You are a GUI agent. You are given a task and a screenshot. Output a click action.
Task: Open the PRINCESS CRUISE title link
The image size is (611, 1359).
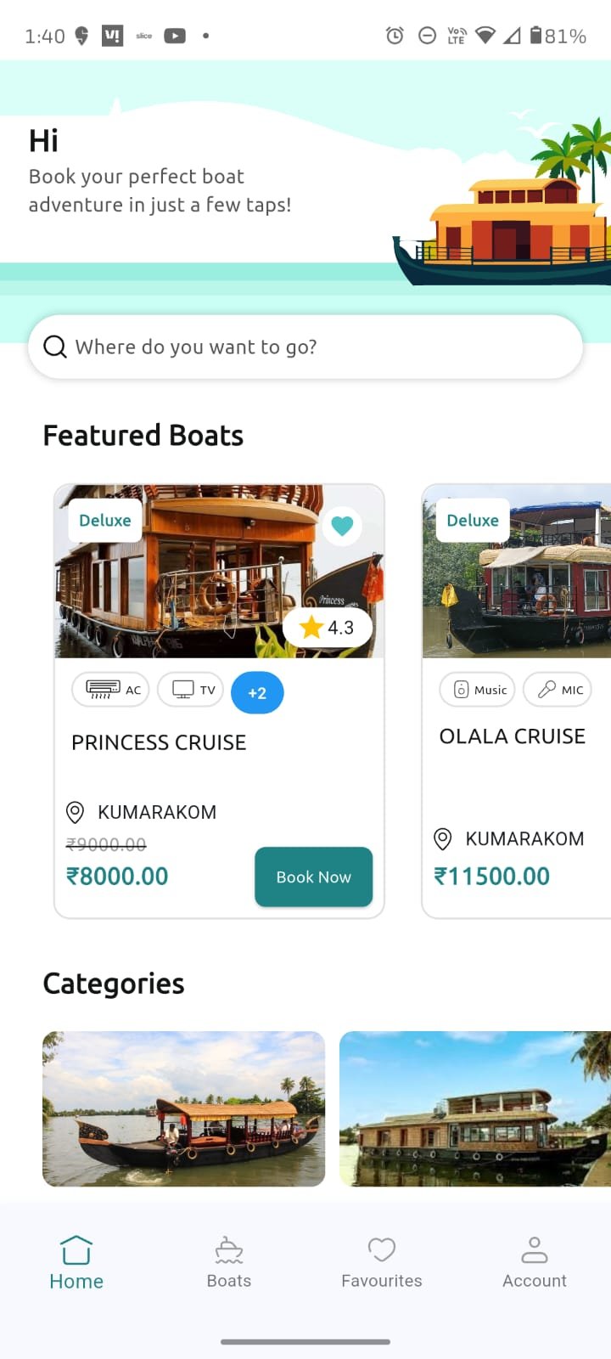pyautogui.click(x=159, y=742)
